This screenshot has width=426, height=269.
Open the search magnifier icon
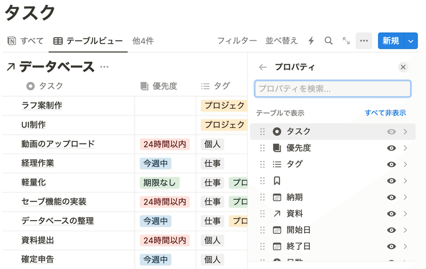click(x=329, y=41)
